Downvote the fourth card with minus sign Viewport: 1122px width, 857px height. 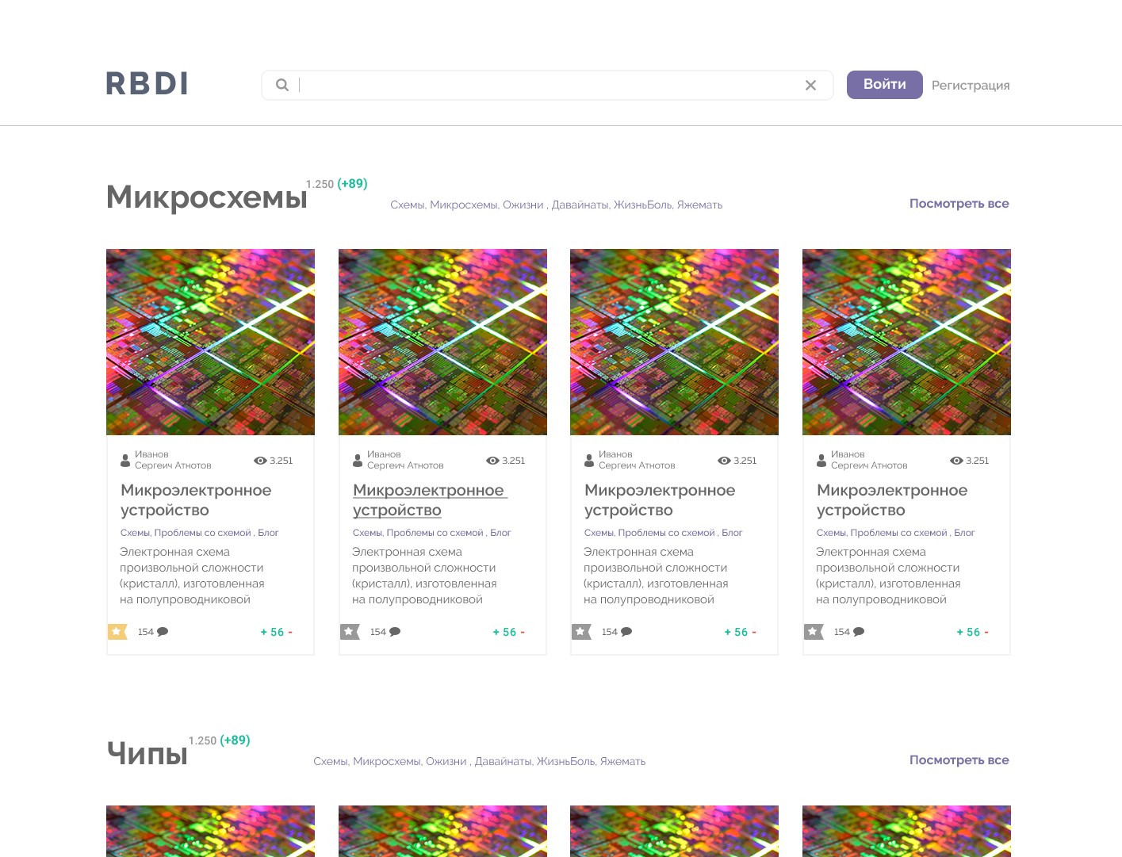986,632
